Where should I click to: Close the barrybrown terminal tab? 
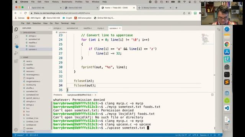click(x=95, y=95)
